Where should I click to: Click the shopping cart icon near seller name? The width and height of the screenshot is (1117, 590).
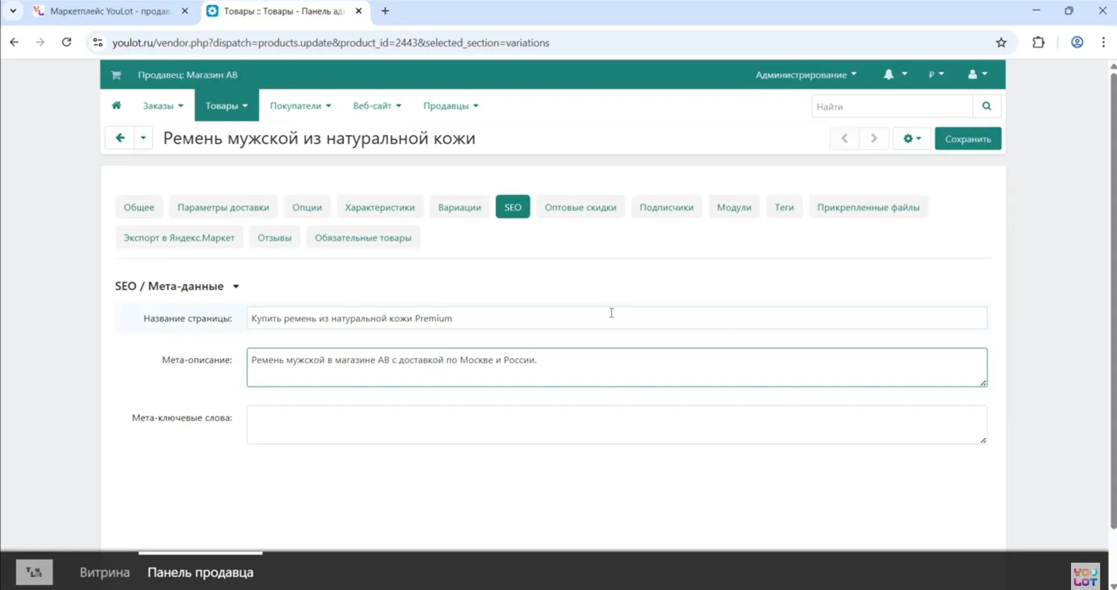click(116, 74)
